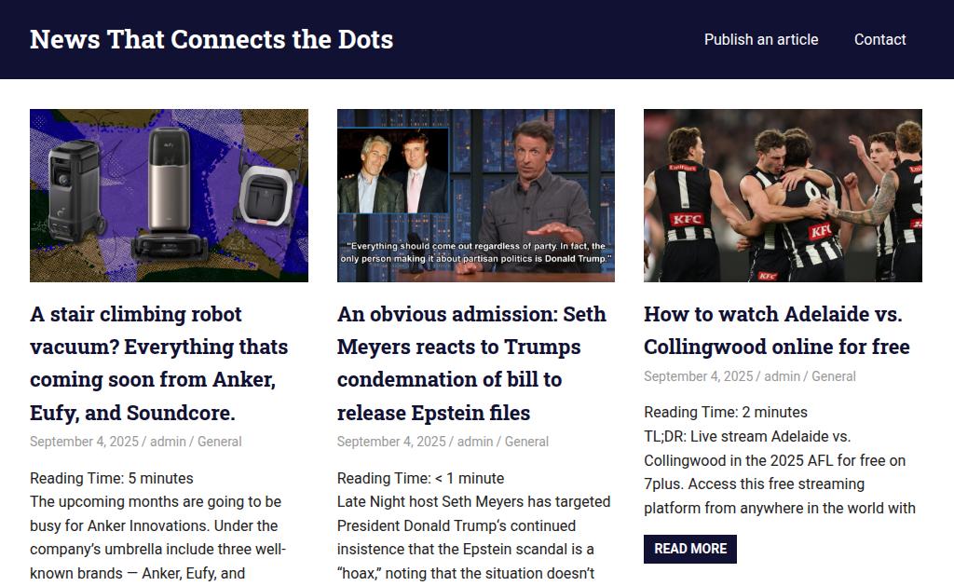Open General category under Adelaide article
The image size is (954, 586).
(834, 376)
